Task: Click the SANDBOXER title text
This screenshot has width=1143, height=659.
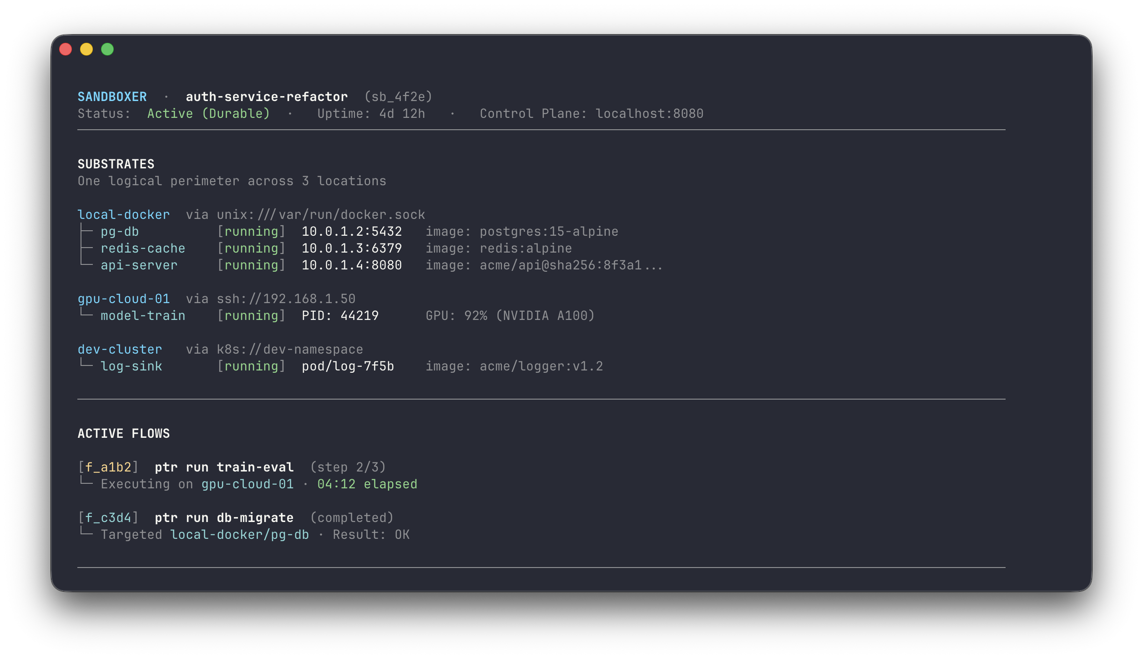Action: (112, 96)
